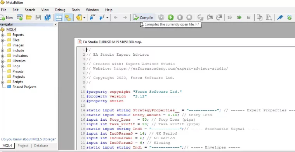
Task: Open the function list dropdown arrow
Action: point(107,18)
